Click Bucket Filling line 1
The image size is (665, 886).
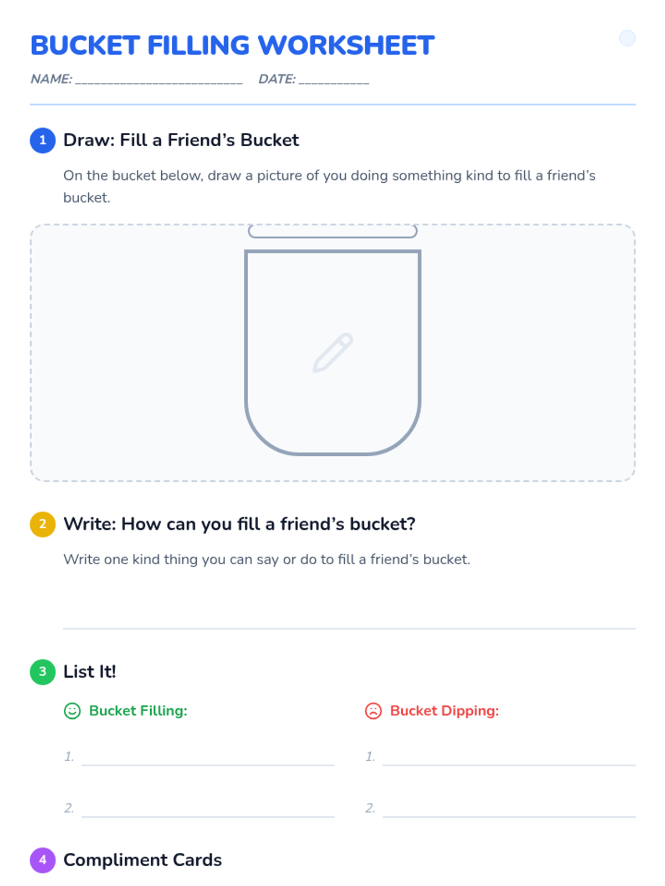click(208, 765)
